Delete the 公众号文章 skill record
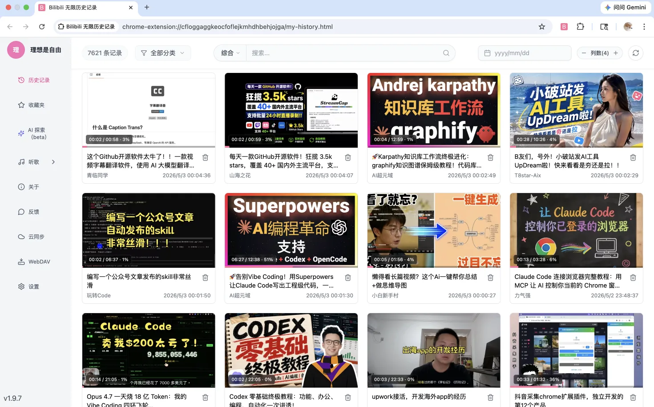 (206, 278)
